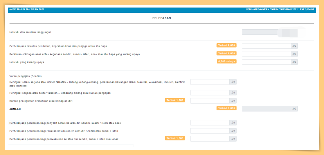Click the parents' medical expenses input field
324x155 pixels.
[266, 46]
